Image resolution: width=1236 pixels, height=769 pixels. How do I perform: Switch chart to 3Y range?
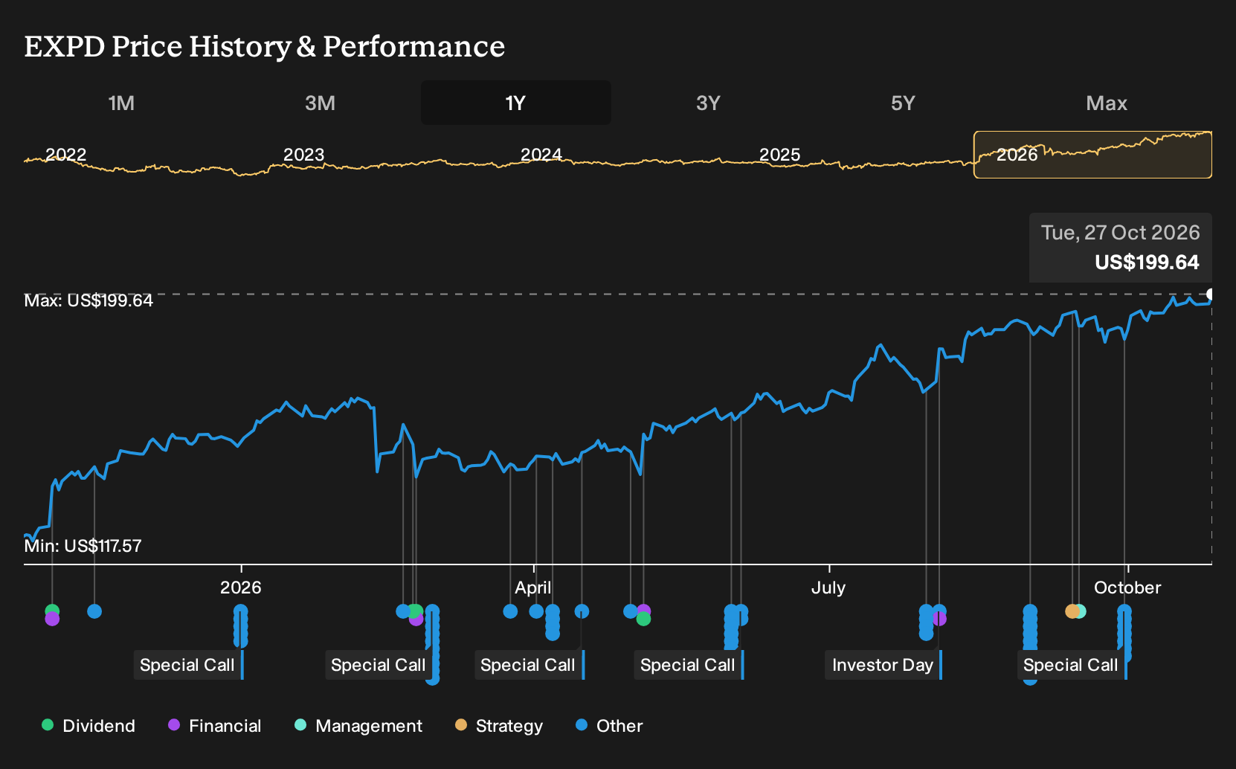(708, 103)
